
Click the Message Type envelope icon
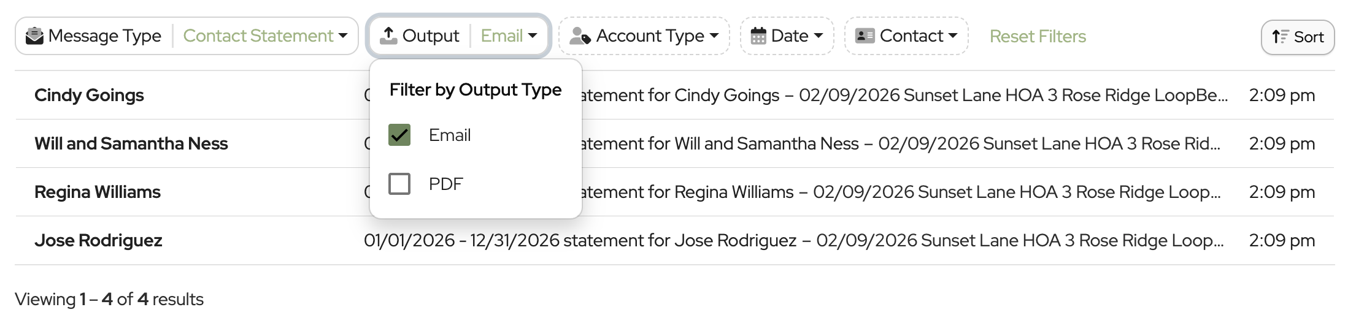click(34, 36)
